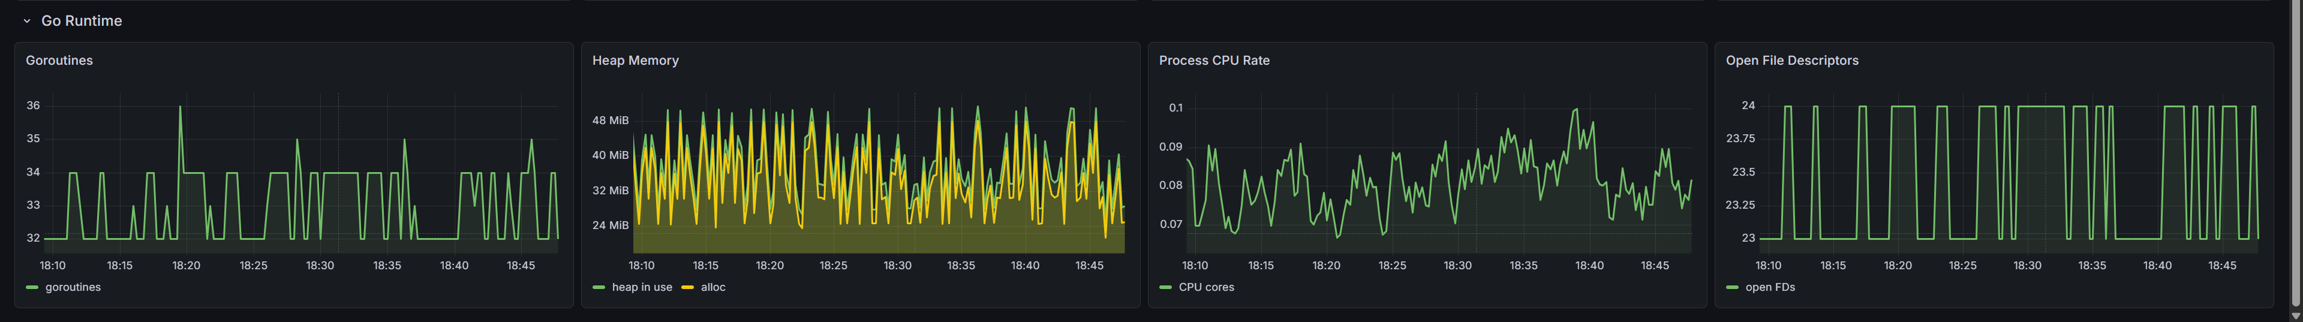2303x322 pixels.
Task: Isolate the open FDs legend series
Action: 1769,287
